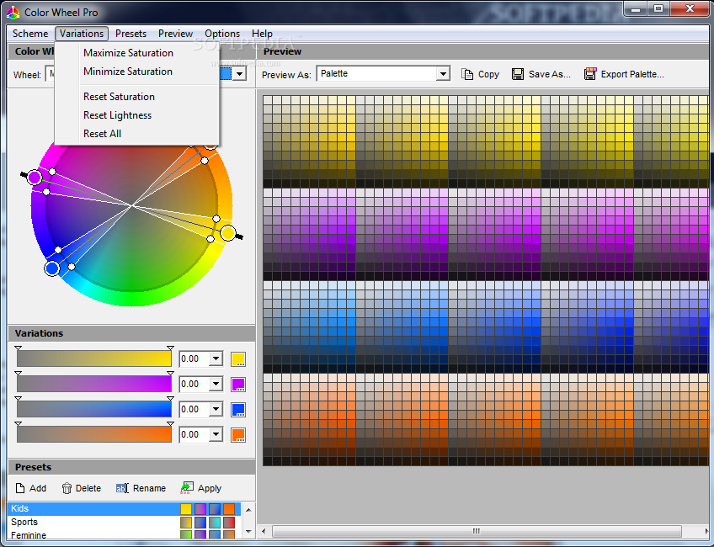Click the Delete preset label

click(88, 488)
